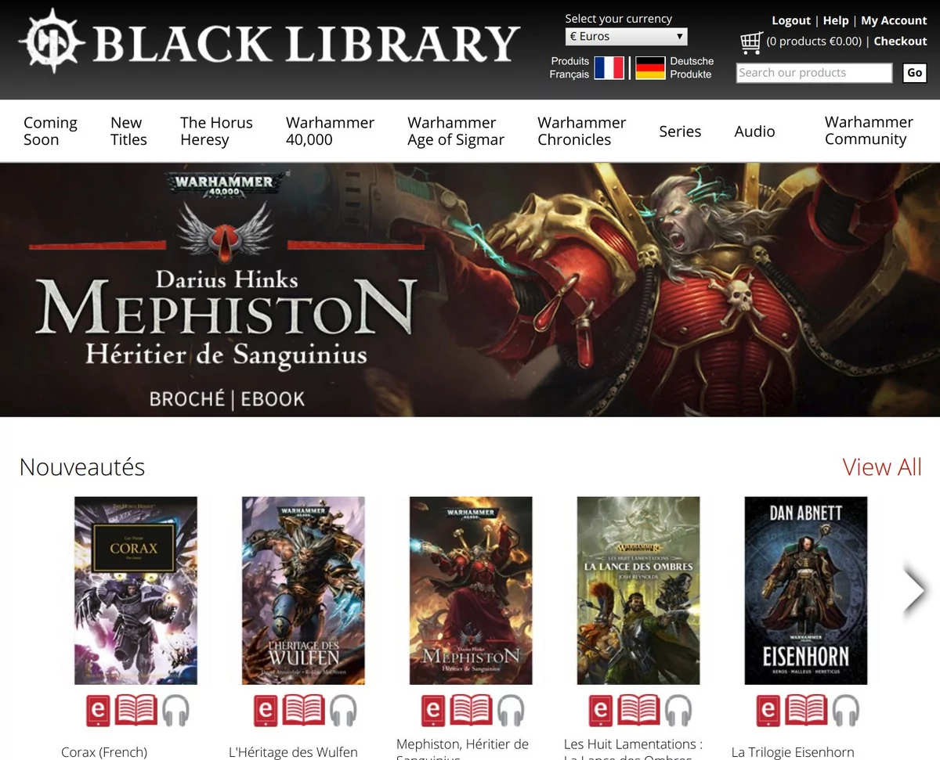Click the Logout link
This screenshot has height=760, width=940.
[791, 20]
